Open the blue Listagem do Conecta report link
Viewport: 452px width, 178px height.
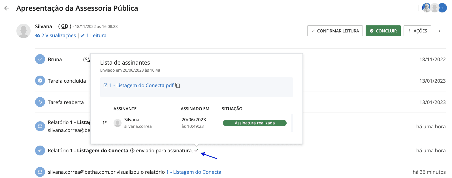pyautogui.click(x=194, y=172)
